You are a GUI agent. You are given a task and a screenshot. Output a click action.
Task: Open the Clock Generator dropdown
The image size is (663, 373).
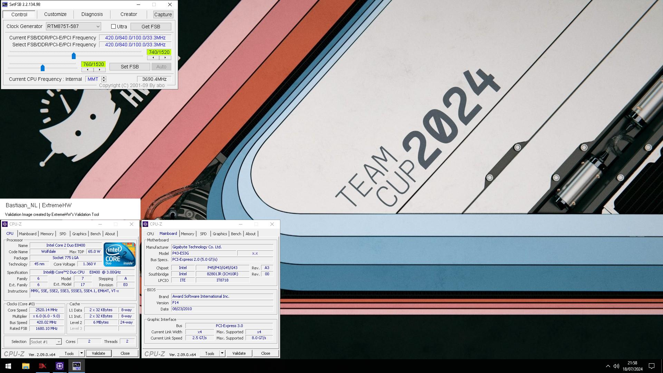74,26
